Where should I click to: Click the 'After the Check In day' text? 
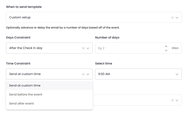point(26,48)
